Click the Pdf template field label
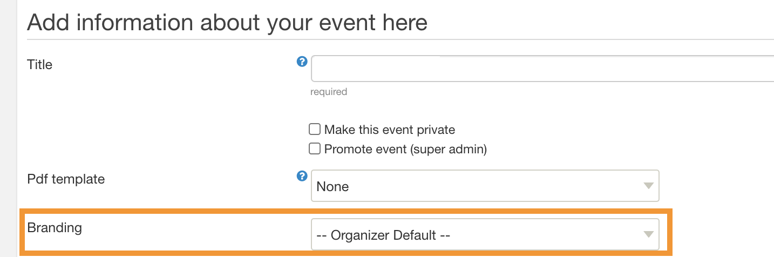 (66, 179)
